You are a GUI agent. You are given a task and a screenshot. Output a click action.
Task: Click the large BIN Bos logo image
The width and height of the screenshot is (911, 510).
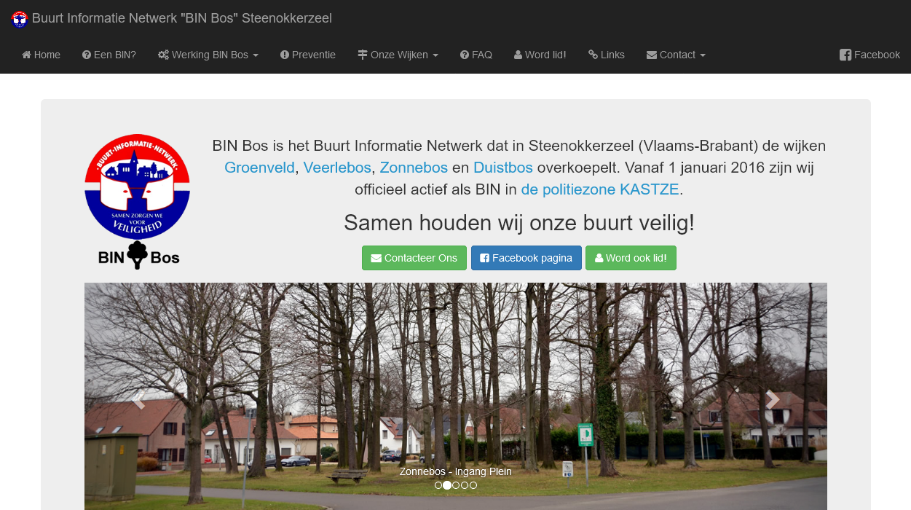tap(138, 202)
